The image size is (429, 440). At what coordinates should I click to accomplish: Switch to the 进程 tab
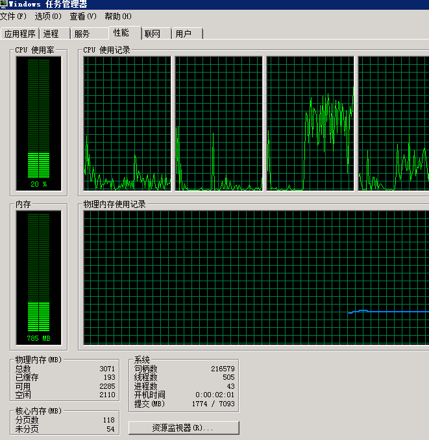coord(55,34)
